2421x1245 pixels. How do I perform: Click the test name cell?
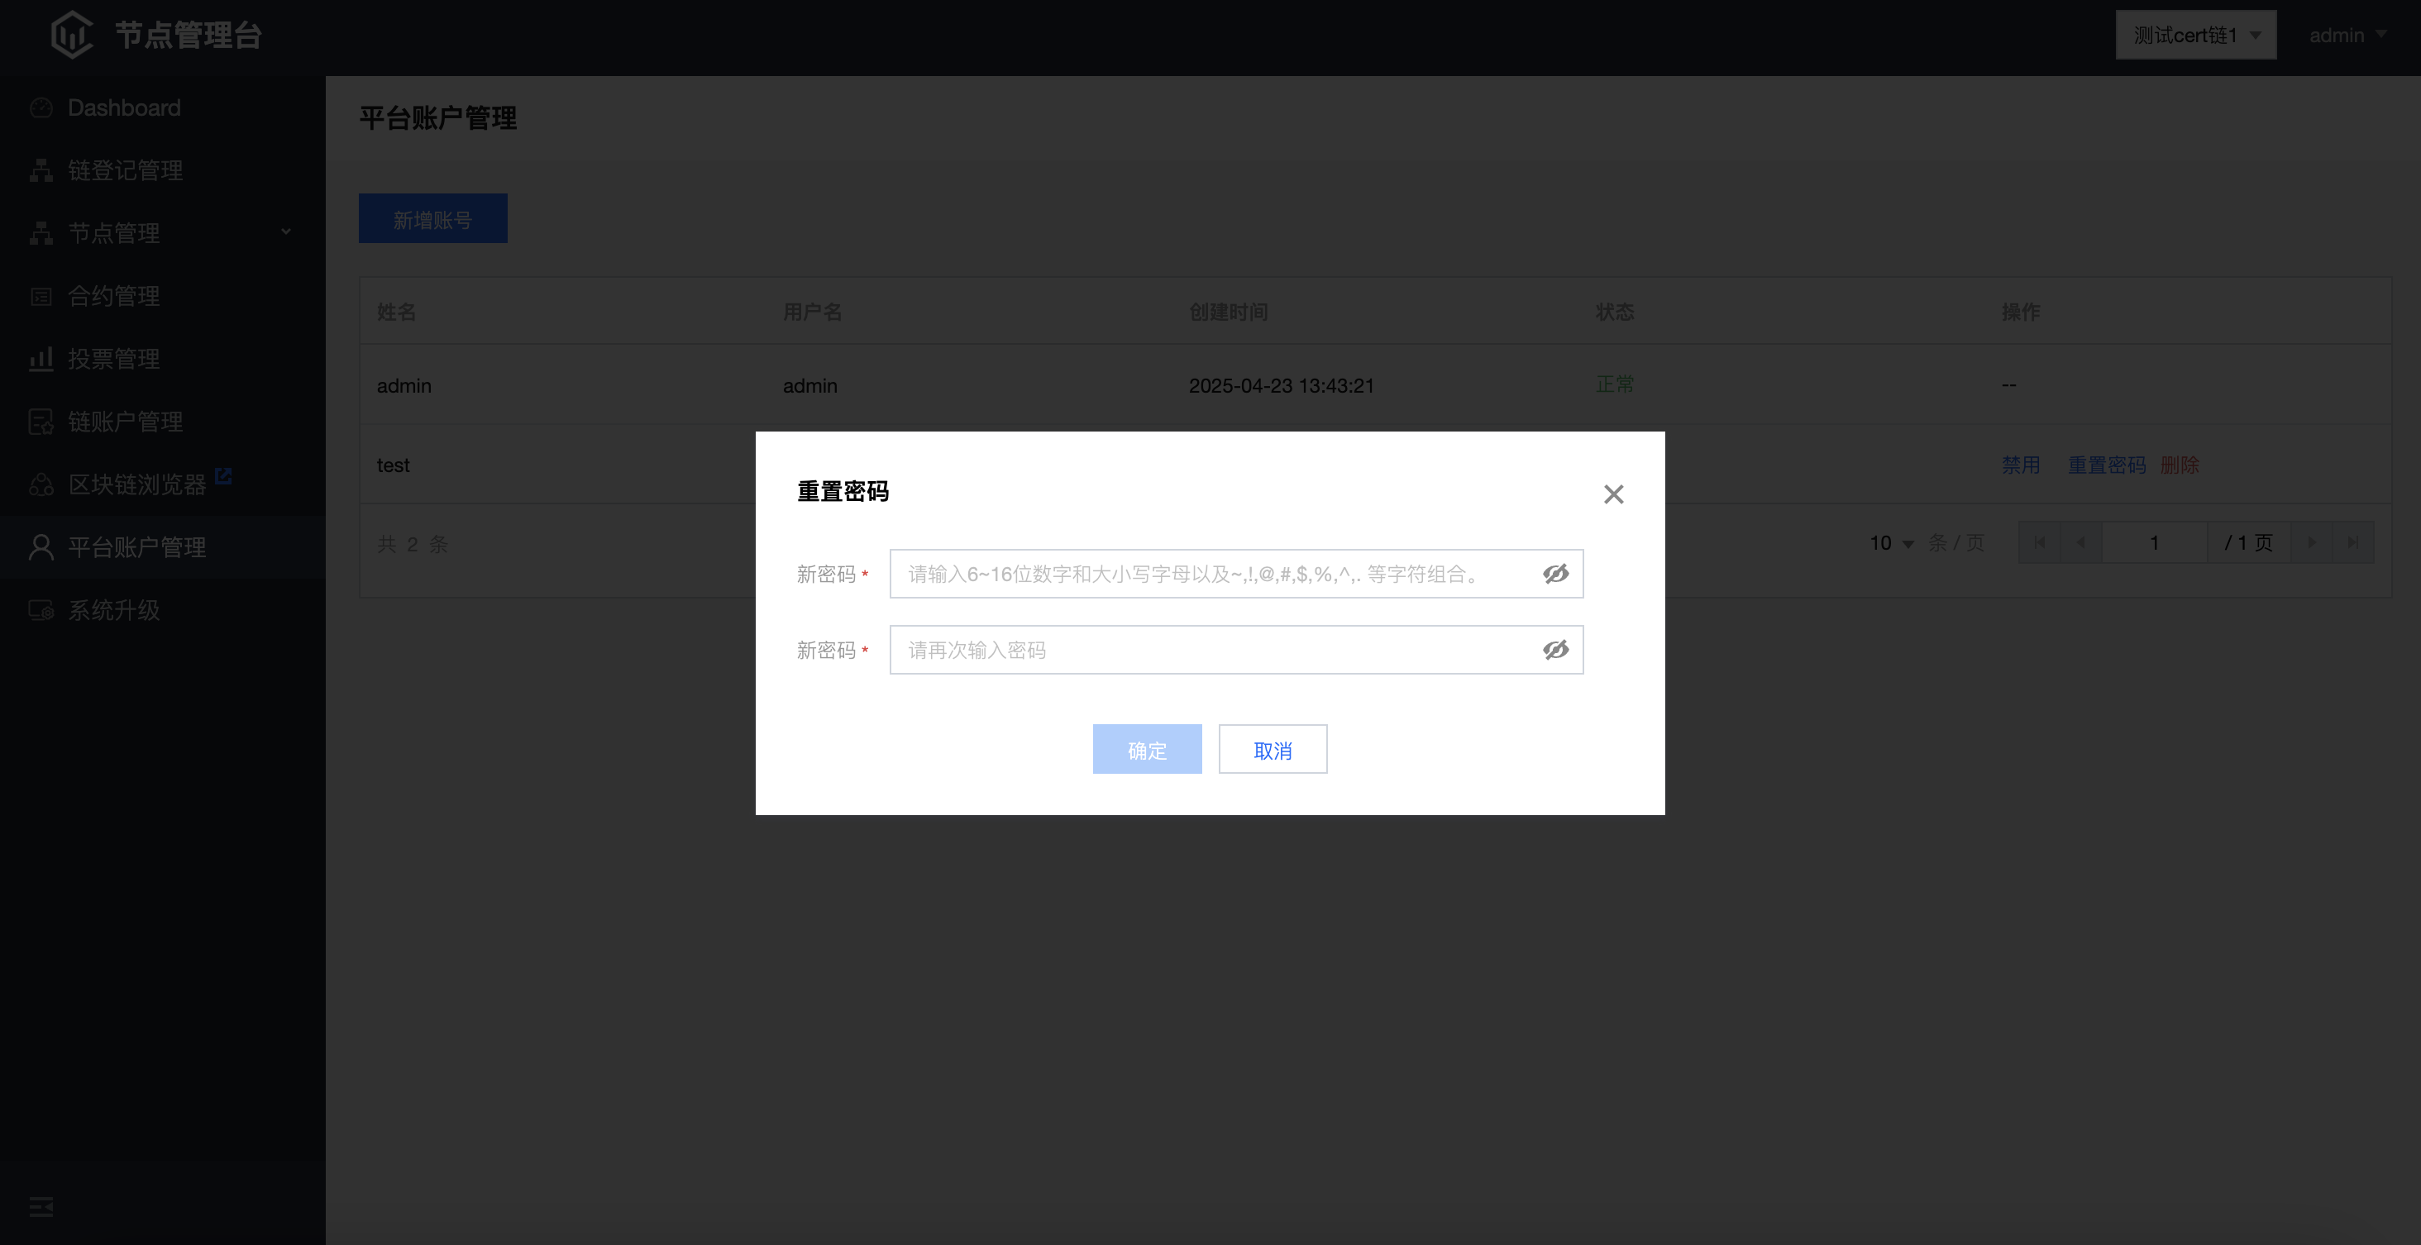(x=393, y=465)
